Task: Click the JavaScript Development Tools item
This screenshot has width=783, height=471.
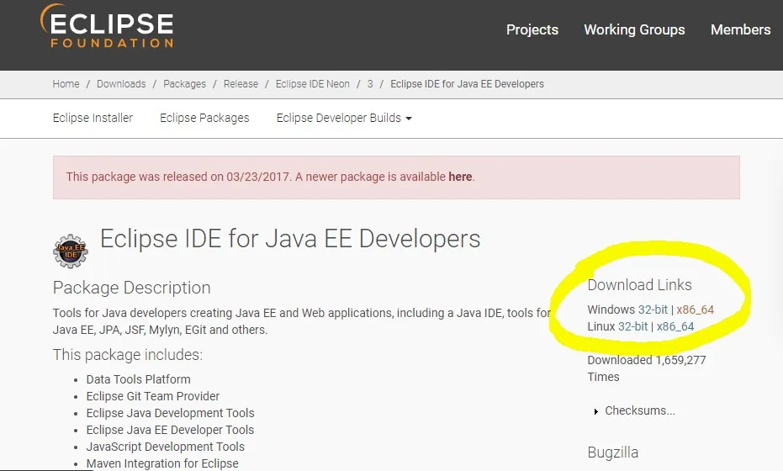Action: click(166, 447)
